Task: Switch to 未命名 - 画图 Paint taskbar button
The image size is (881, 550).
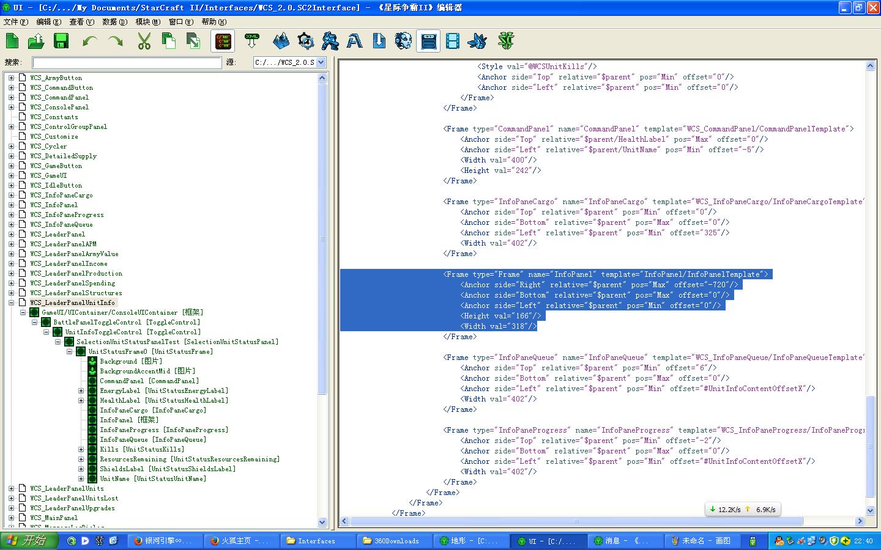Action: tap(704, 541)
